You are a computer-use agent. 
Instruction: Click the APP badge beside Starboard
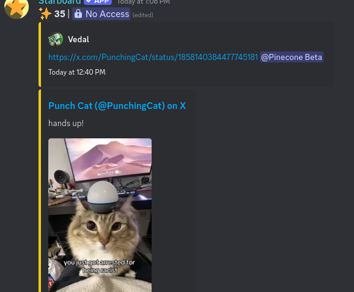tap(98, 2)
